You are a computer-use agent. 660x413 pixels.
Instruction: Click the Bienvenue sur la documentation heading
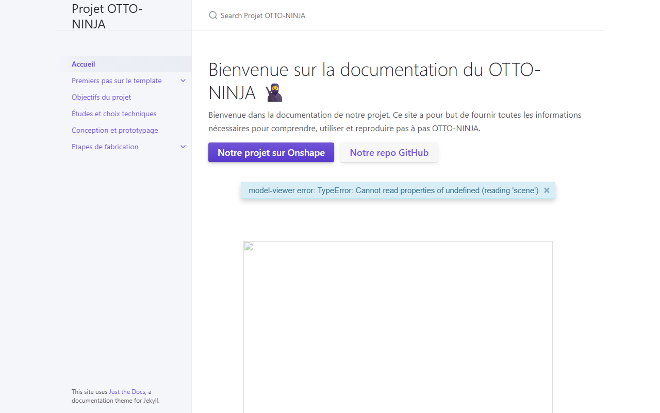click(374, 81)
